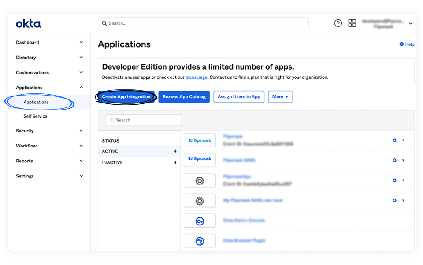
Task: Click the Help link near page title
Action: click(x=407, y=44)
